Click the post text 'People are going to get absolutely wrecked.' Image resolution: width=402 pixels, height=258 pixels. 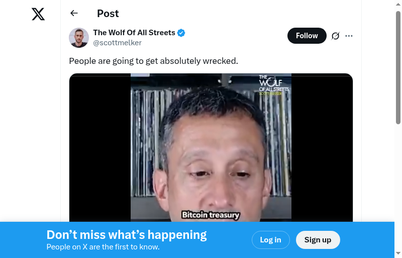[154, 61]
